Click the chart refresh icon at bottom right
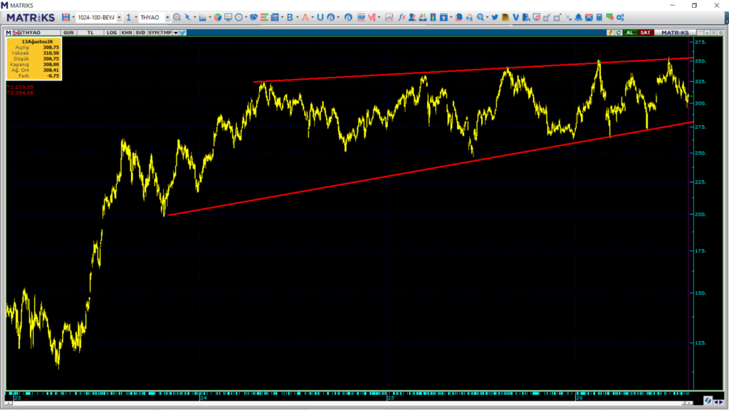This screenshot has width=729, height=410. (x=708, y=400)
